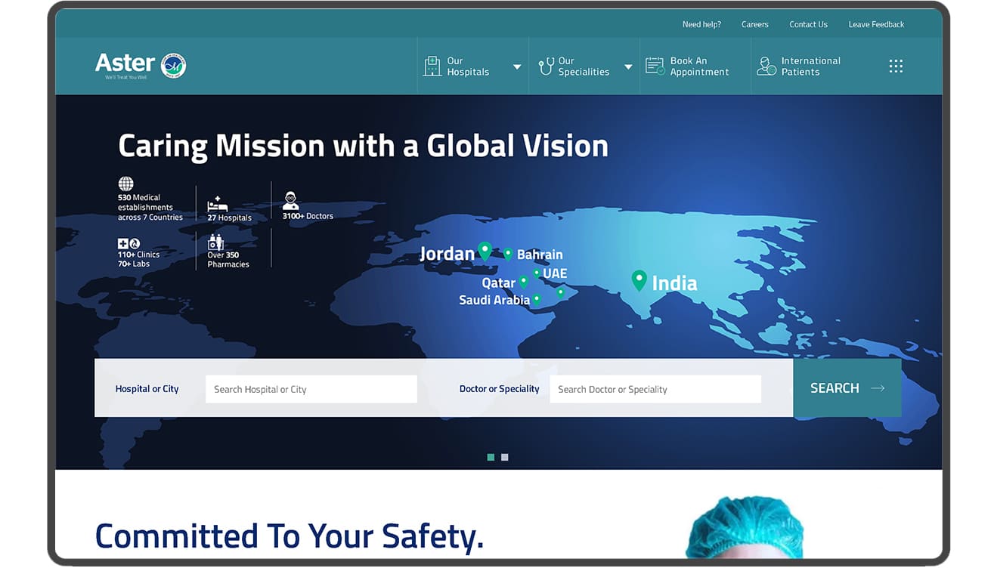The width and height of the screenshot is (991, 568).
Task: Click the 3100+ Doctors text
Action: click(x=308, y=216)
